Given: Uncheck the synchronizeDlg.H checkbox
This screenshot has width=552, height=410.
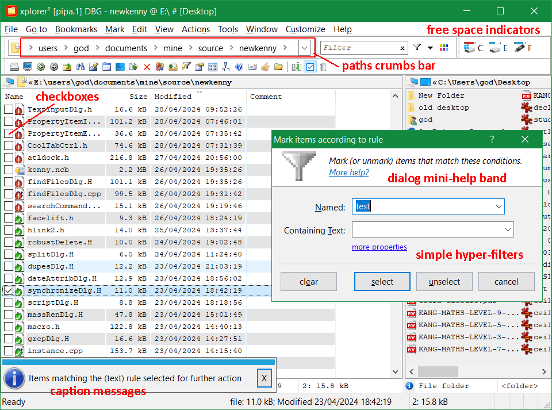Looking at the screenshot, I should coord(9,290).
